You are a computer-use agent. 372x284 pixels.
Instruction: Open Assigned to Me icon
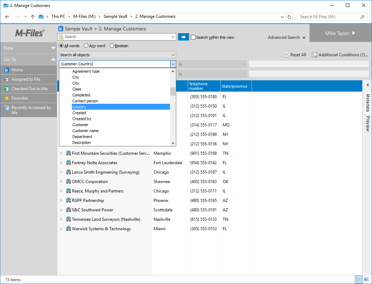click(7, 79)
